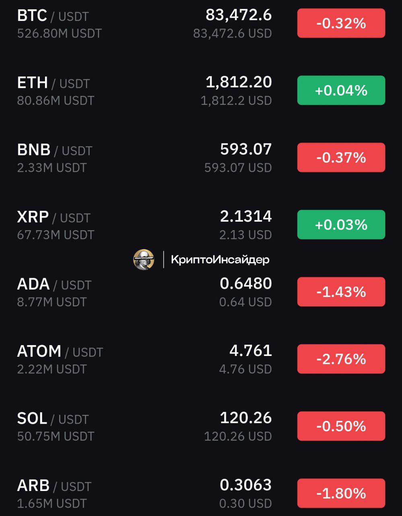Click the green +0.04% change badge

click(x=341, y=90)
